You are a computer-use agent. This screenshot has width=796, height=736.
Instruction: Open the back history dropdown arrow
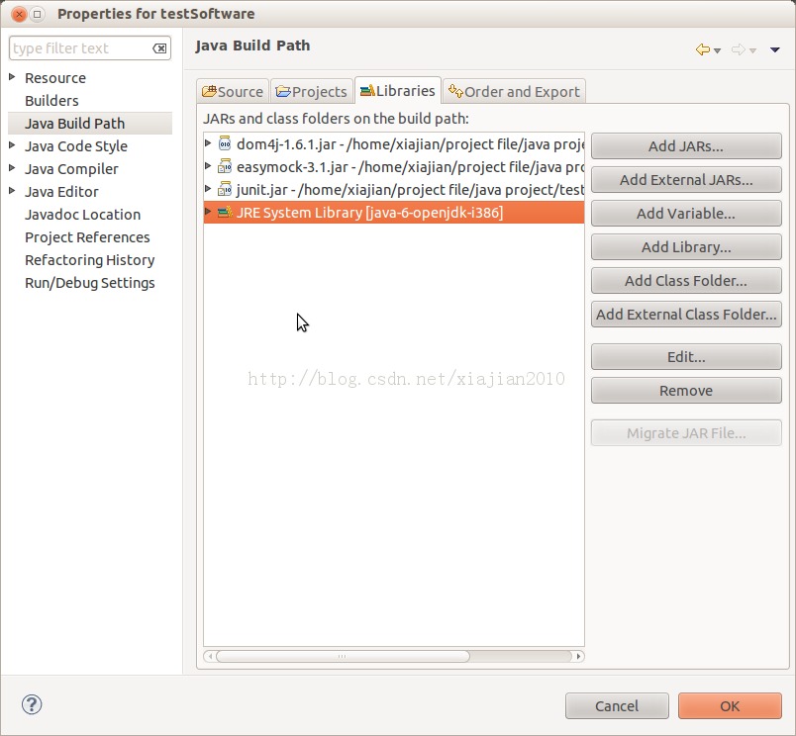pos(718,50)
